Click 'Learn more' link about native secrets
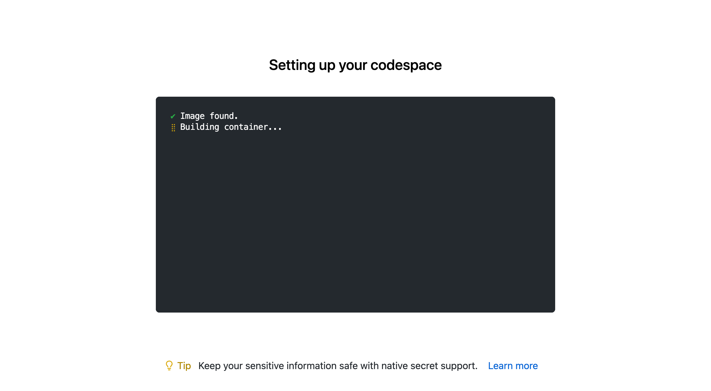The height and width of the screenshot is (391, 711). (x=513, y=365)
